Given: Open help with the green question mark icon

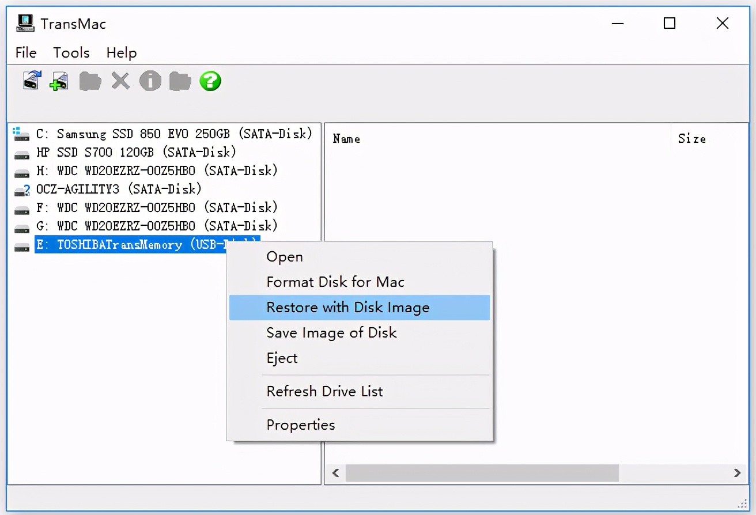Looking at the screenshot, I should 210,81.
